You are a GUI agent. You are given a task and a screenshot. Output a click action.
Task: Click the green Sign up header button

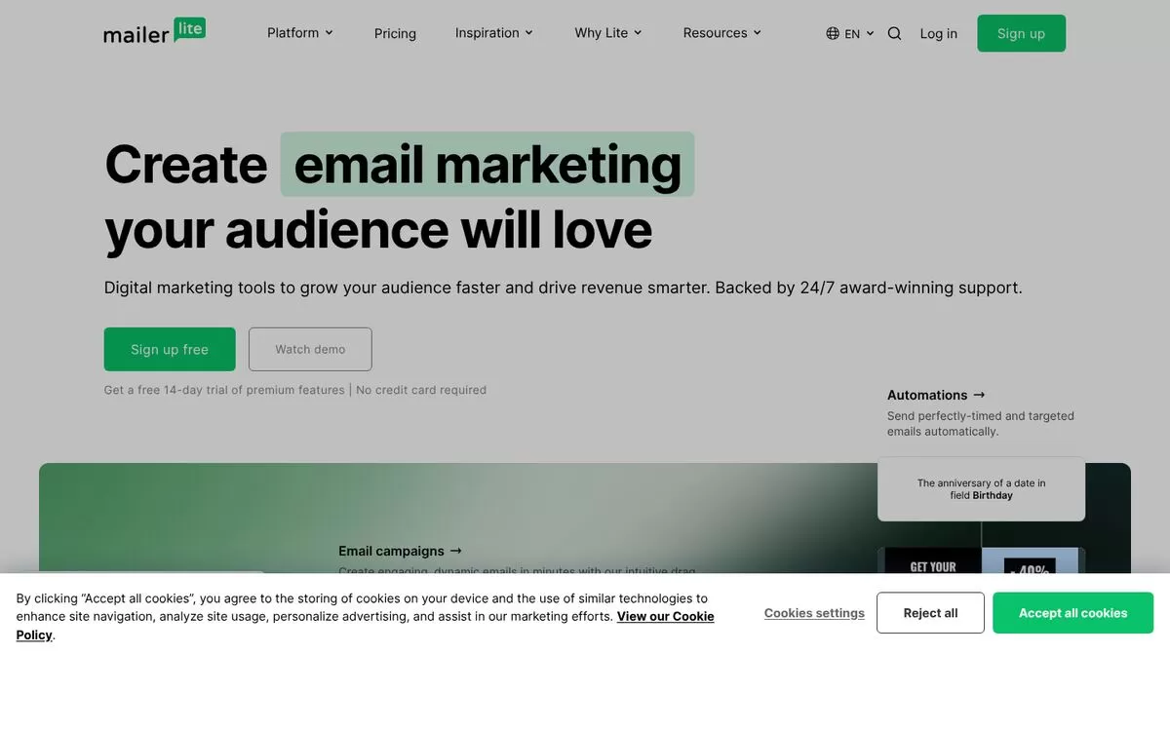1021,33
